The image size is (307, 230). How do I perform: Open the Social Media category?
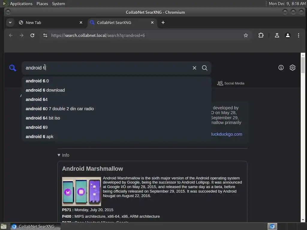pos(231,83)
